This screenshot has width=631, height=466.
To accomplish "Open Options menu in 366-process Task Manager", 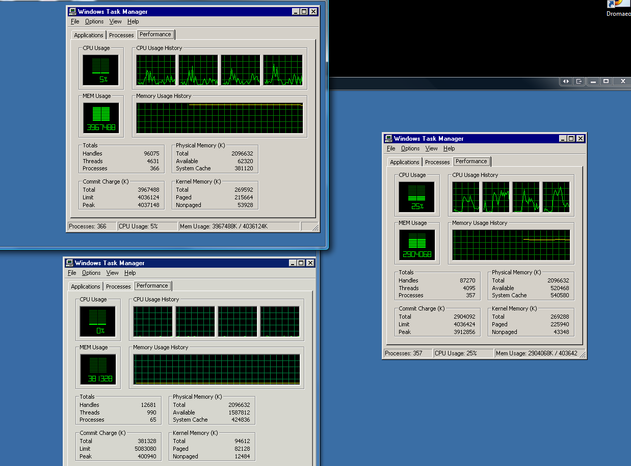I will [94, 21].
